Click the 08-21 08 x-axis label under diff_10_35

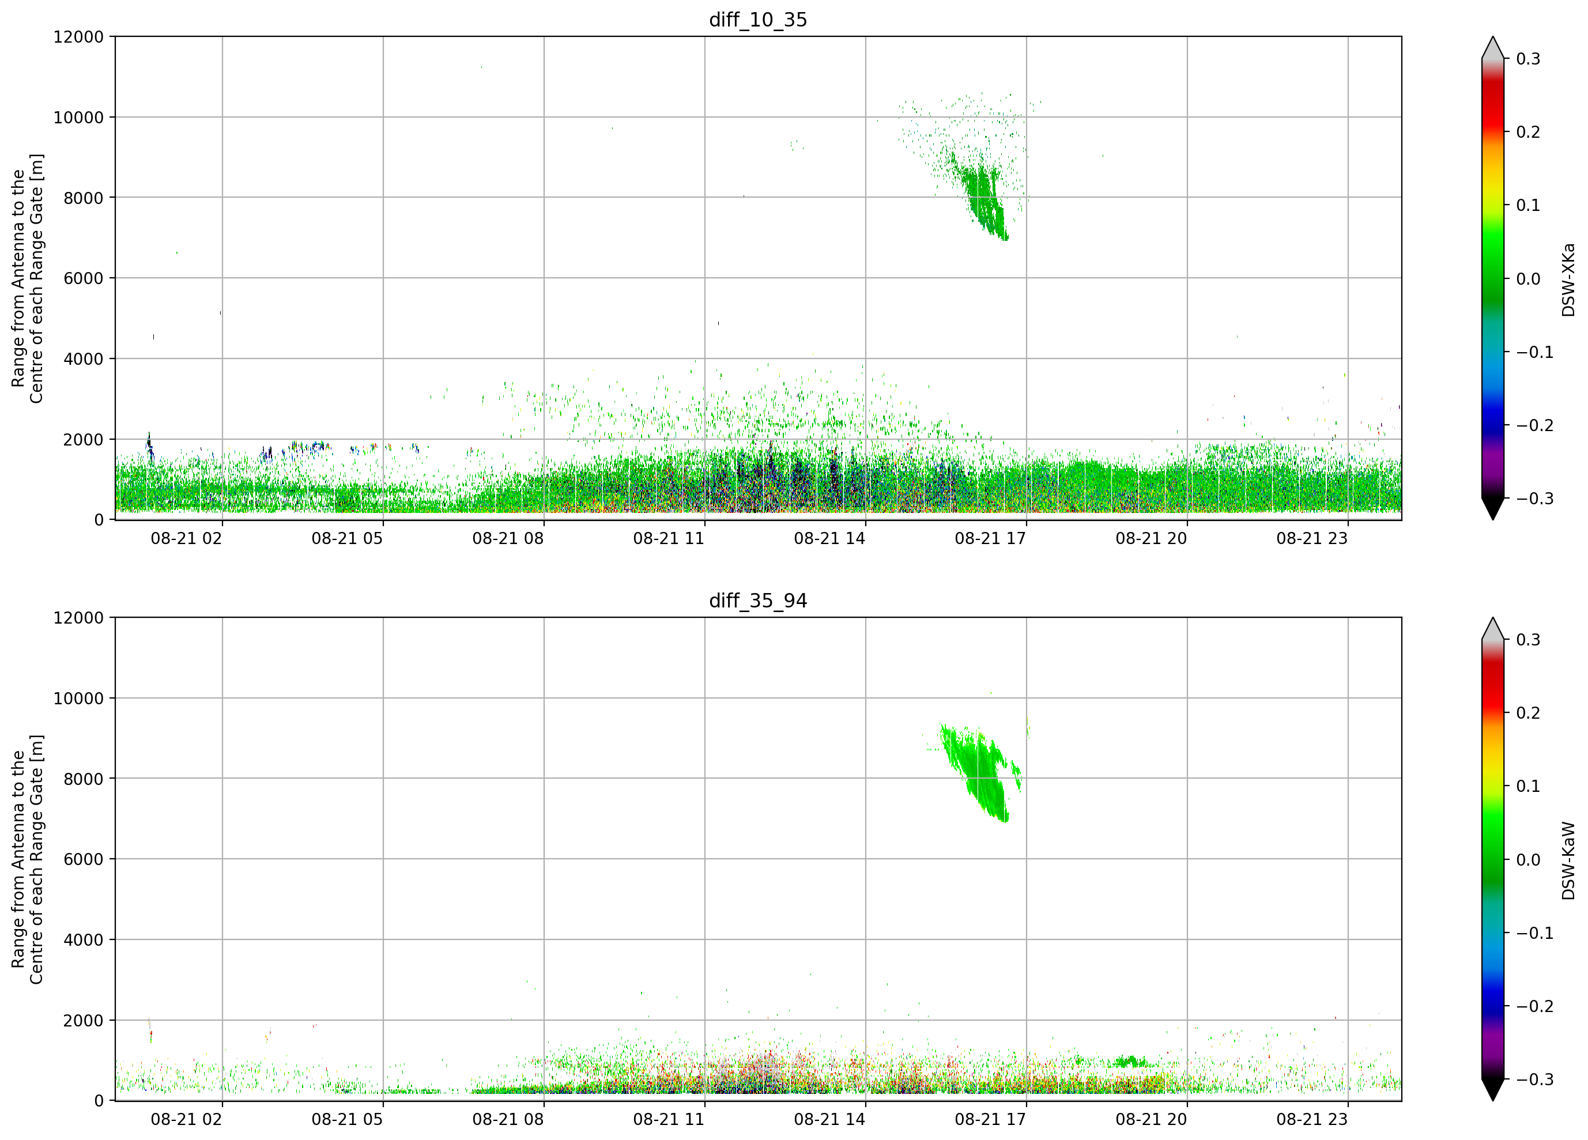point(508,538)
